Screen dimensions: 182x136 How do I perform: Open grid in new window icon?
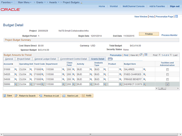pyautogui.click(x=141, y=55)
